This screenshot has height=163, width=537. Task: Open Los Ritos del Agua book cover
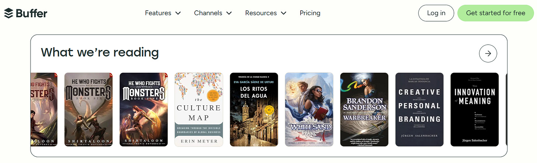(x=254, y=109)
